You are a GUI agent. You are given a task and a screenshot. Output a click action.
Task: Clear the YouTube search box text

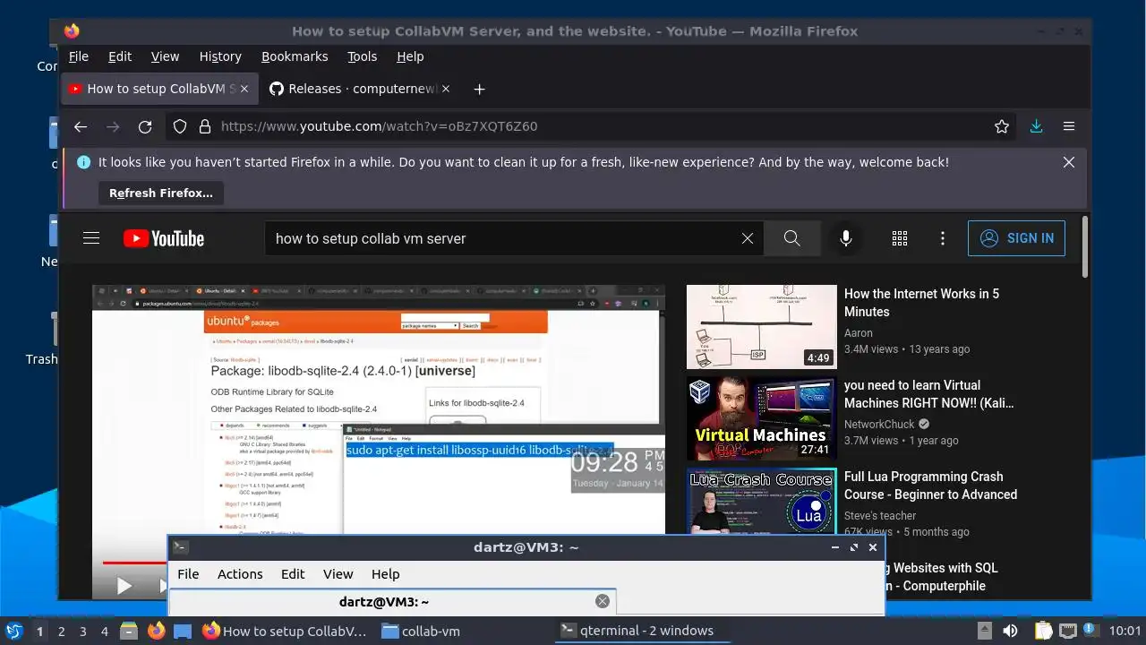pyautogui.click(x=748, y=238)
